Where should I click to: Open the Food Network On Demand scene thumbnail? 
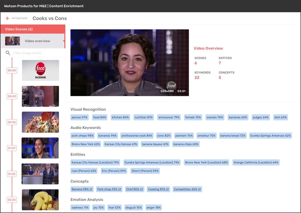click(x=40, y=71)
